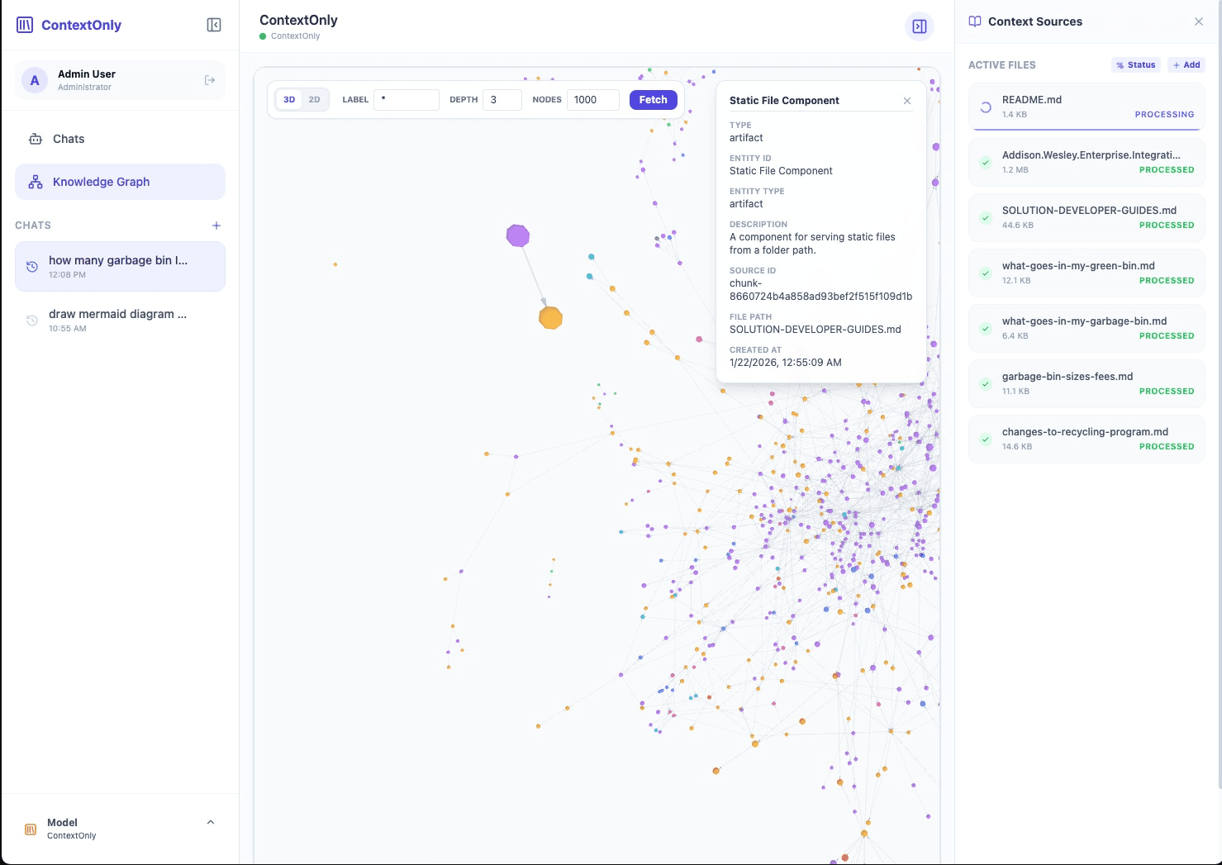Switch graph view to 2D mode
The image size is (1222, 865).
click(315, 99)
